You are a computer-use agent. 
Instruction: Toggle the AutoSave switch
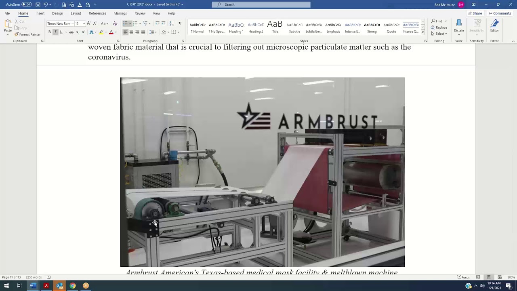[x=27, y=4]
